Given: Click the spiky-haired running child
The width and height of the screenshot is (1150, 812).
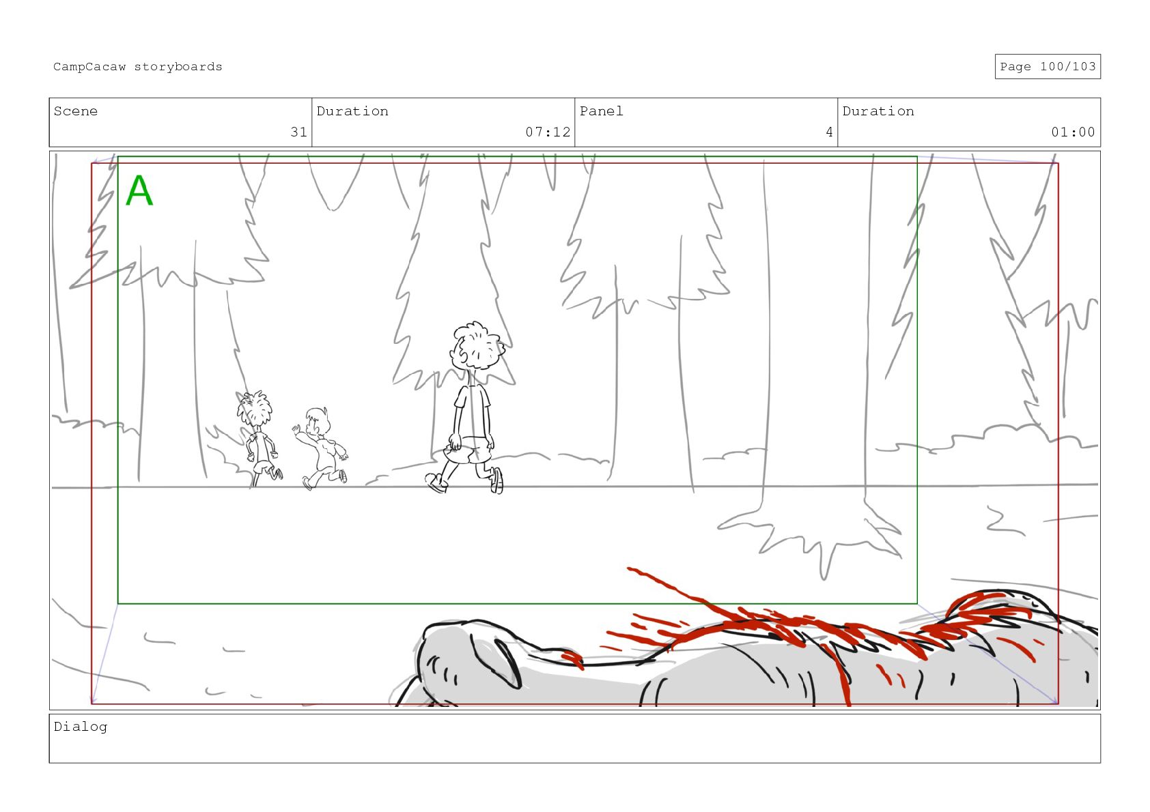Looking at the screenshot, I should click(x=259, y=438).
